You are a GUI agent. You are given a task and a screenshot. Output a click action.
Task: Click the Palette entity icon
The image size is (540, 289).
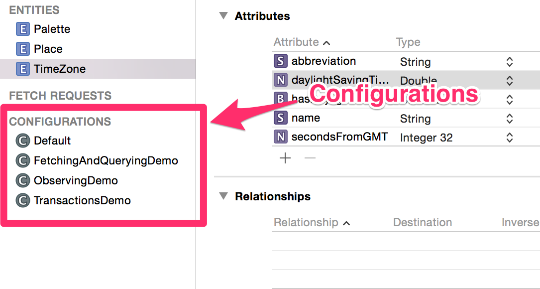pos(22,29)
